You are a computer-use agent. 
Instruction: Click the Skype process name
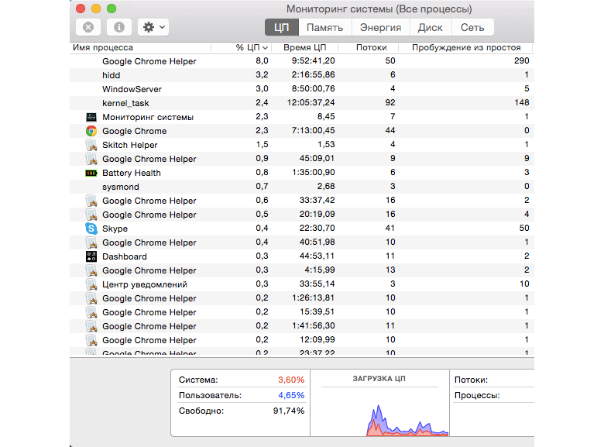point(115,229)
